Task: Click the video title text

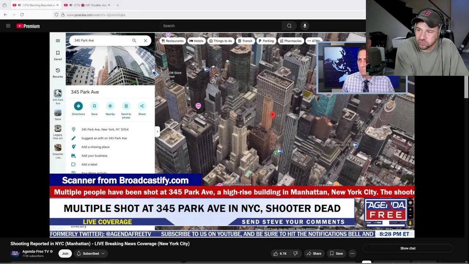Action: coord(100,243)
